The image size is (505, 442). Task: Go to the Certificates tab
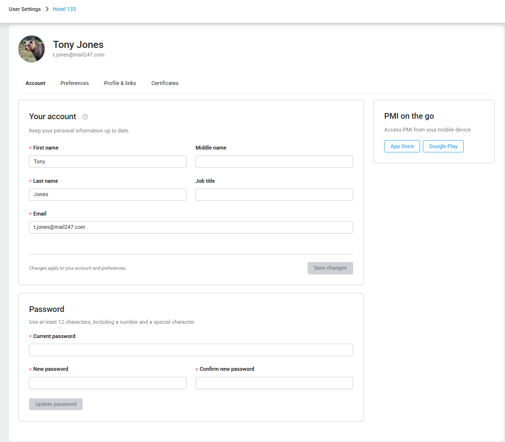(165, 83)
